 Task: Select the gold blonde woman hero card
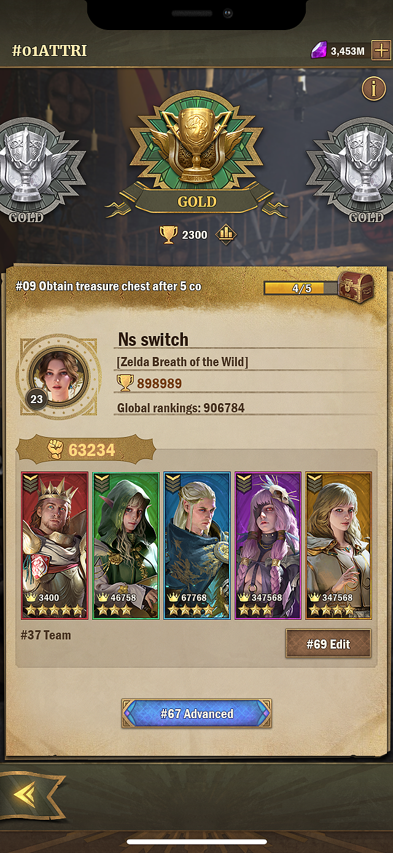click(x=339, y=545)
